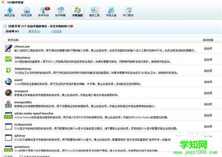Select the avast! entry name
The height and width of the screenshot is (157, 222).
coord(19,80)
